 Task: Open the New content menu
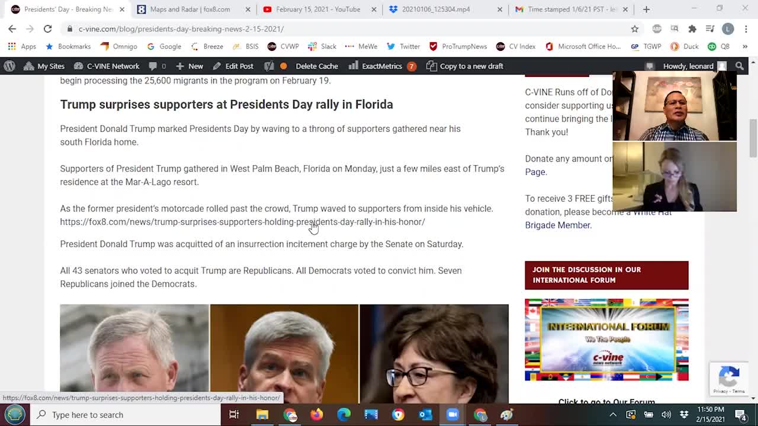[x=189, y=66]
